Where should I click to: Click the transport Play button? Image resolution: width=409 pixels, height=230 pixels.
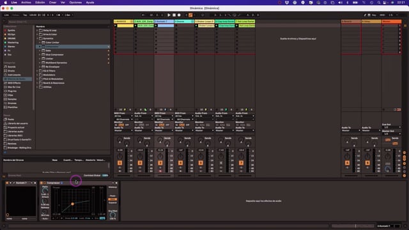coord(169,15)
